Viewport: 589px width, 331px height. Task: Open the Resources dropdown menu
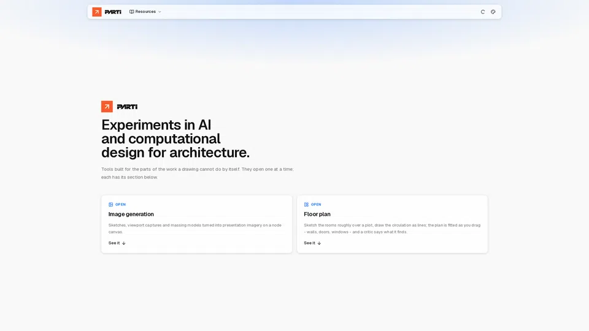[145, 12]
